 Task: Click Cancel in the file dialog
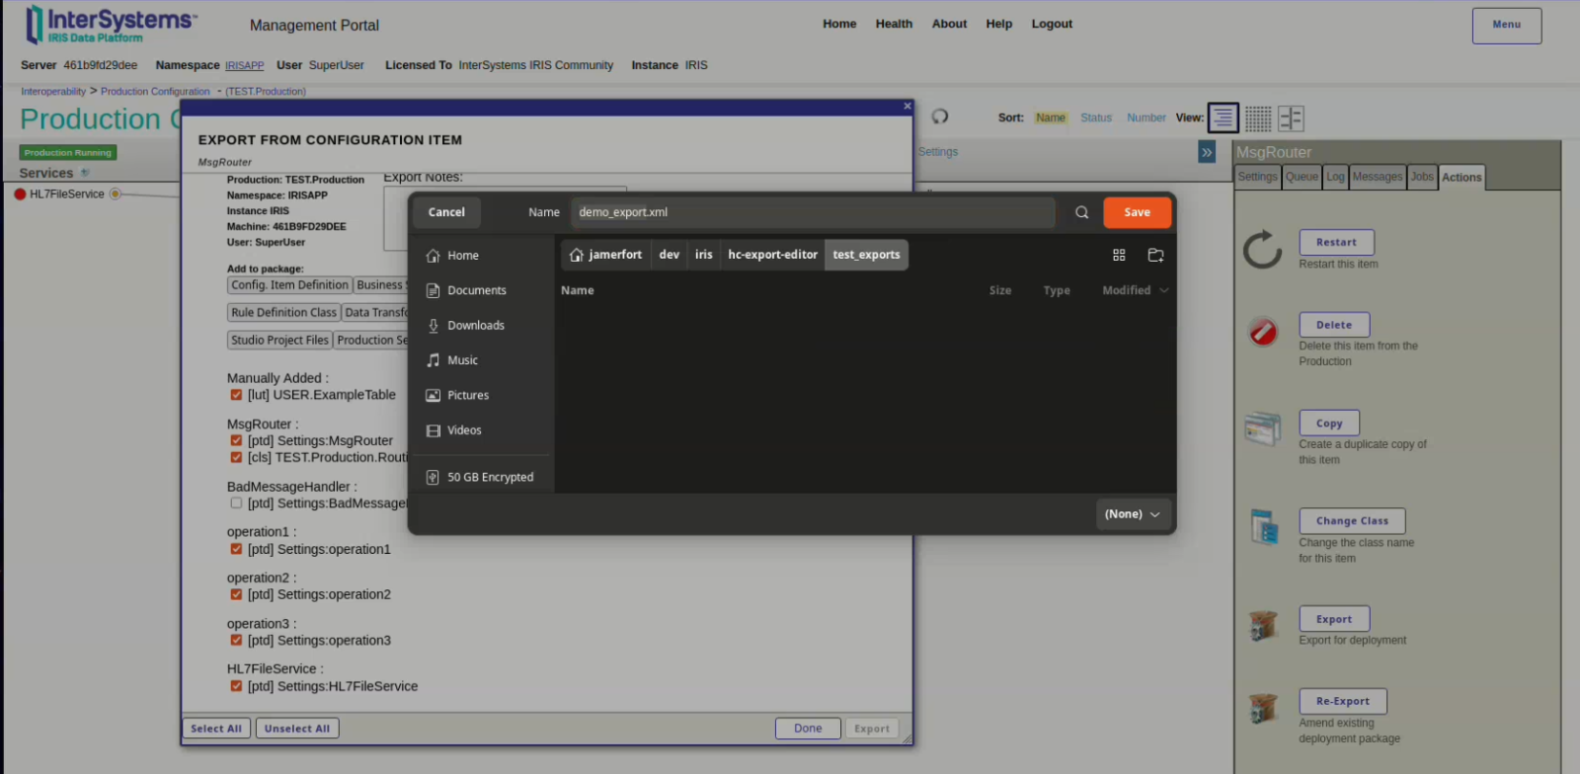tap(446, 212)
